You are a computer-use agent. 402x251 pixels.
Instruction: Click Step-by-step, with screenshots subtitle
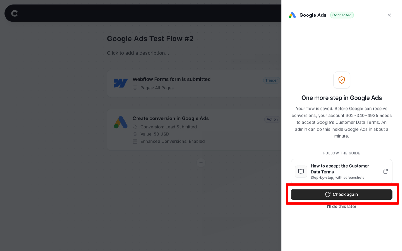click(337, 178)
